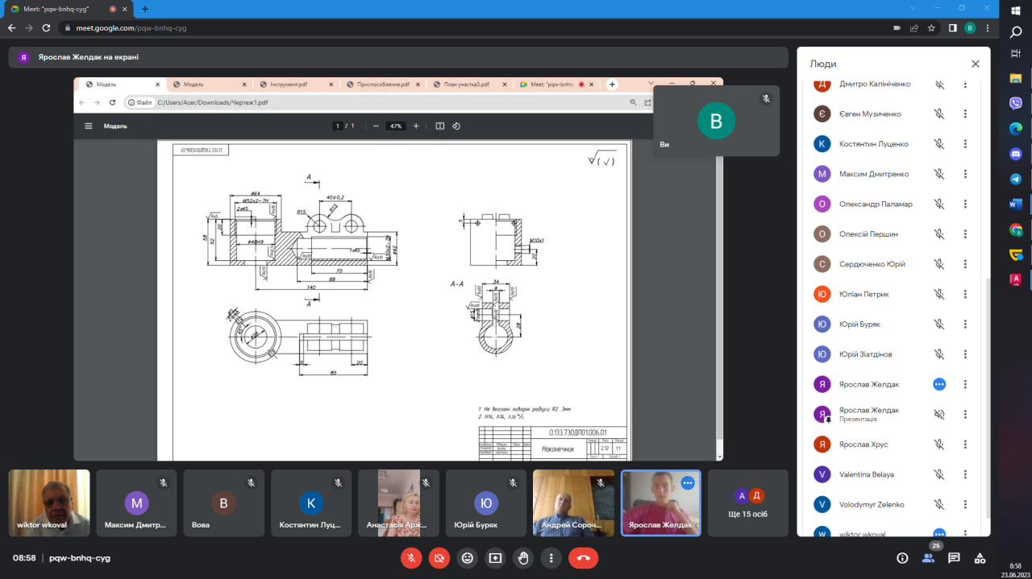
Task: Open more actions for Юрій Буряк in list
Action: [965, 324]
